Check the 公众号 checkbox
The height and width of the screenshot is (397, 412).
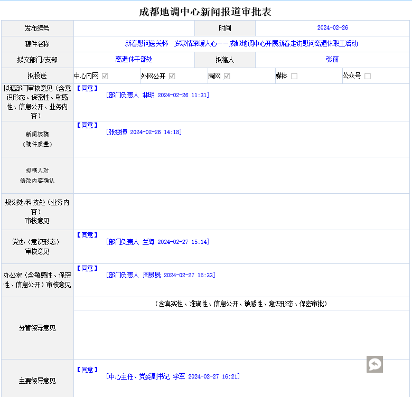pyautogui.click(x=368, y=76)
